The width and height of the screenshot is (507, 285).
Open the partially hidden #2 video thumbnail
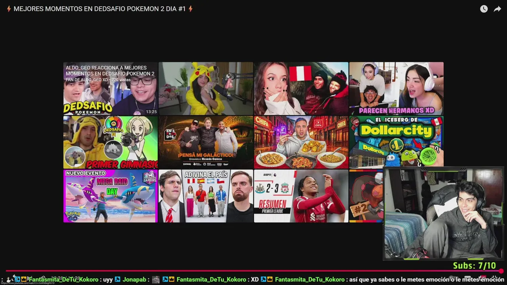(366, 196)
